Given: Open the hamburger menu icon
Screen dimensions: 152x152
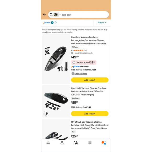Looking at the screenshot, I should (x=90, y=143).
